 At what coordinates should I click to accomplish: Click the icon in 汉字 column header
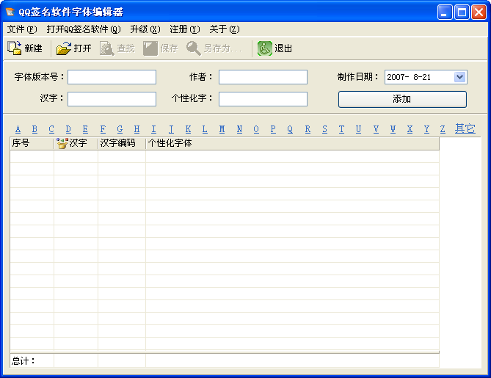click(x=62, y=143)
